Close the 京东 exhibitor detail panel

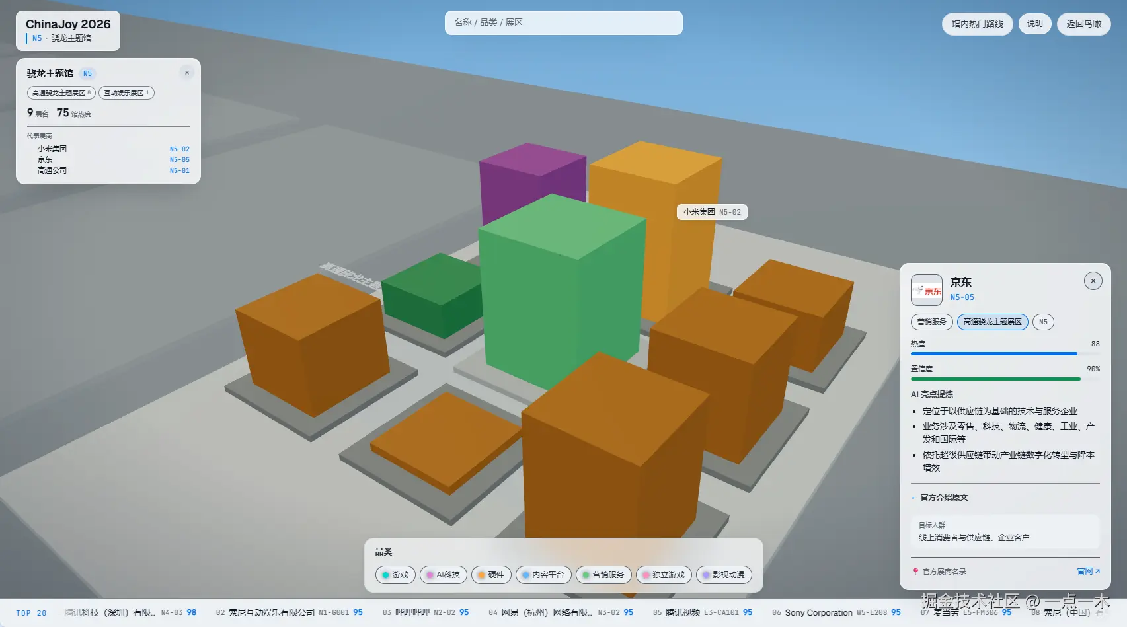click(x=1093, y=281)
